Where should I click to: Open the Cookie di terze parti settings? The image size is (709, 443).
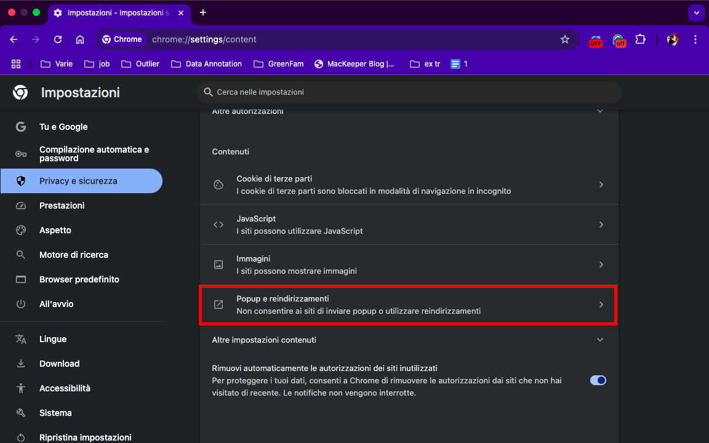click(409, 184)
